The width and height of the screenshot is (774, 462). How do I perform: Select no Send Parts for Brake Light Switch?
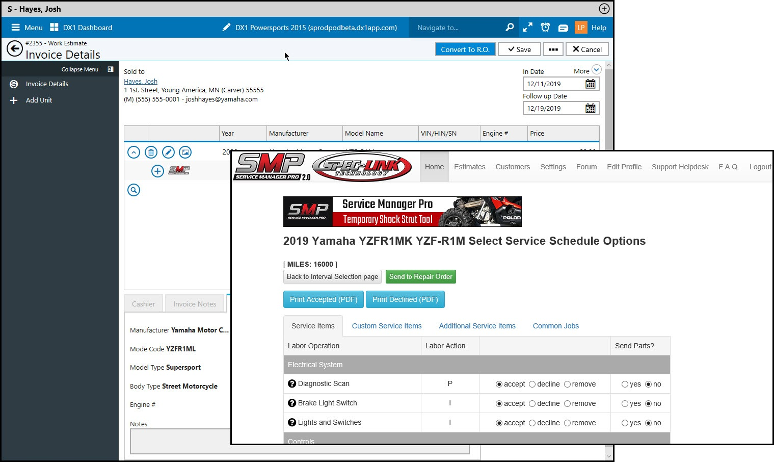648,404
